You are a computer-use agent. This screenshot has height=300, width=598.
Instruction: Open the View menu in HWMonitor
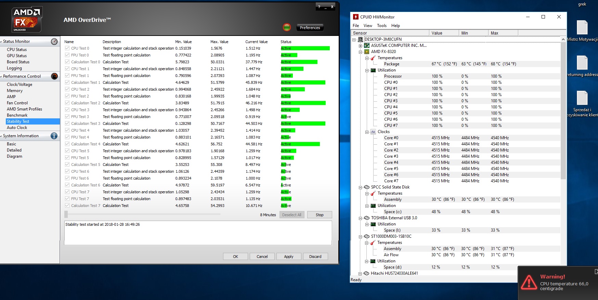coord(368,26)
